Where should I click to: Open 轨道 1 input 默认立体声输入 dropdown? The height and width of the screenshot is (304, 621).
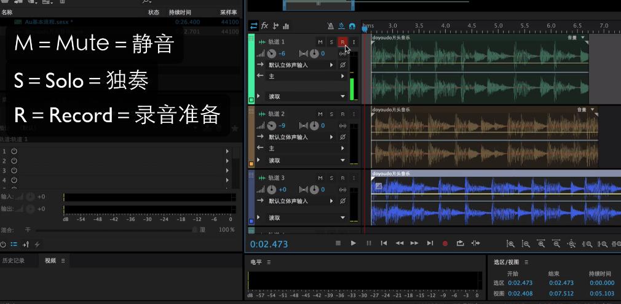click(x=301, y=65)
